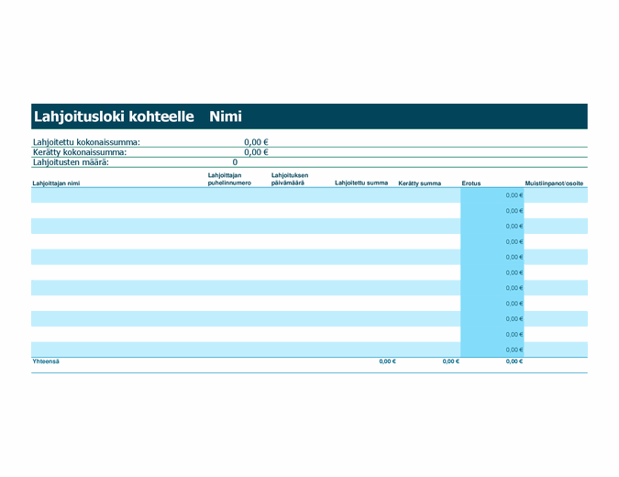619x477 pixels.
Task: Select the "Lahjoittajan puhelinnumero" column header
Action: pyautogui.click(x=229, y=179)
